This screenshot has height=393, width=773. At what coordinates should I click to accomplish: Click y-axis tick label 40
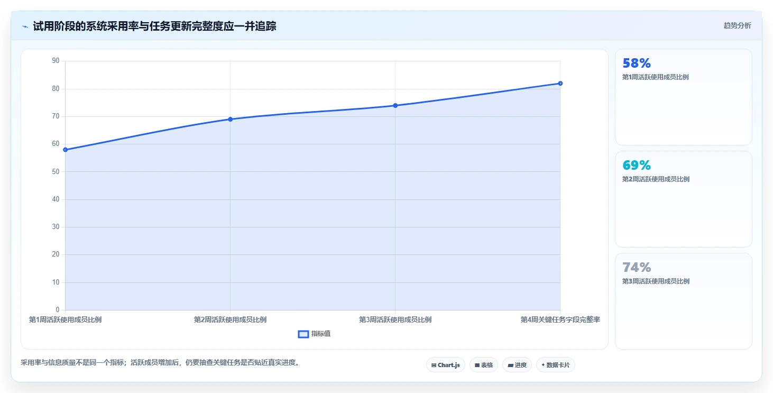click(56, 199)
